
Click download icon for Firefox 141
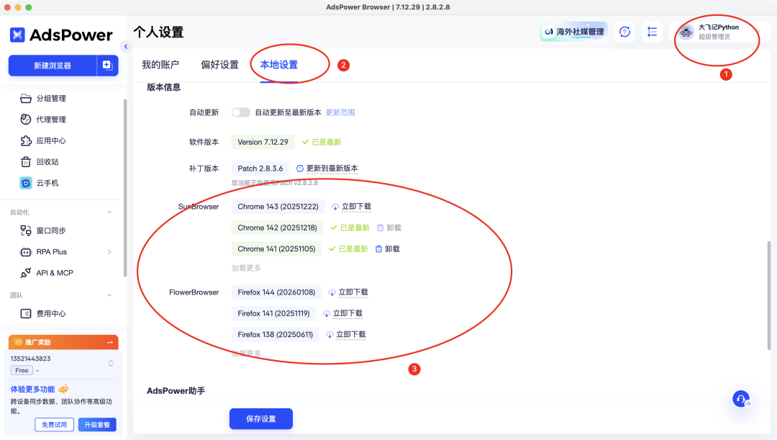327,313
